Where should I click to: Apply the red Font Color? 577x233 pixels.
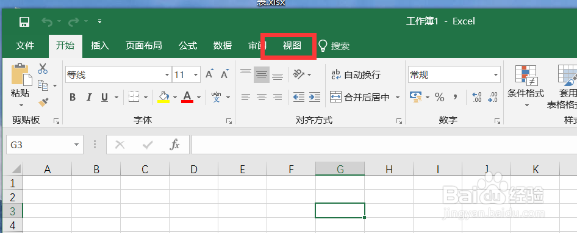pos(187,97)
